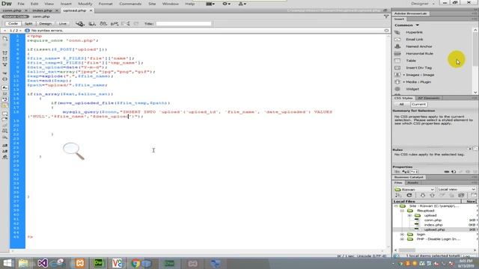Screen dimensions: 479x269
Task: Insert a Named Anchor
Action: [x=418, y=46]
